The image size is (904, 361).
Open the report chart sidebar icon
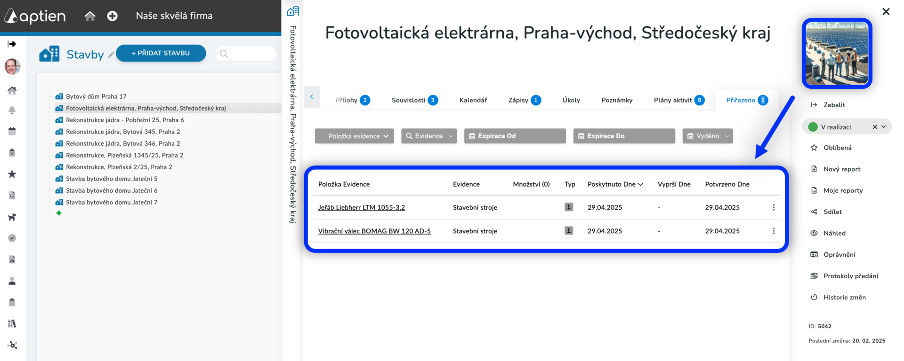12,259
